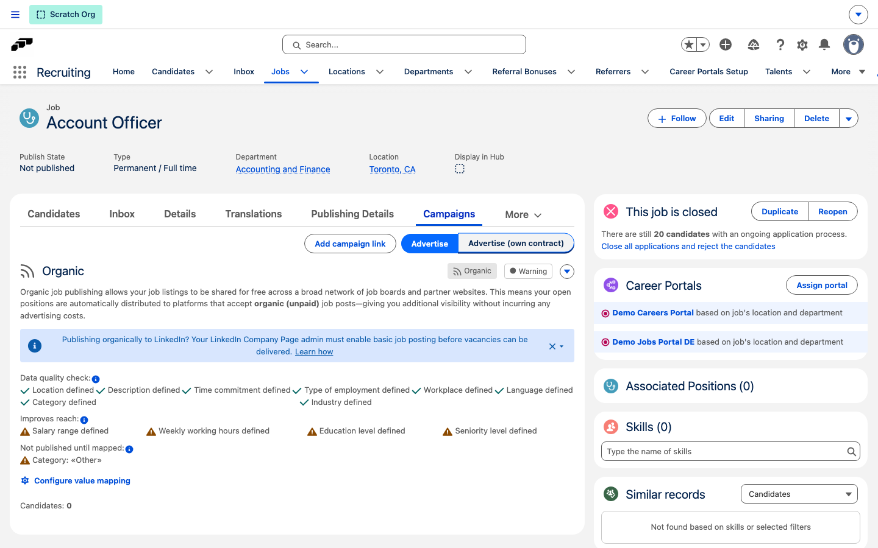
Task: Open the Details tab
Action: (x=180, y=214)
